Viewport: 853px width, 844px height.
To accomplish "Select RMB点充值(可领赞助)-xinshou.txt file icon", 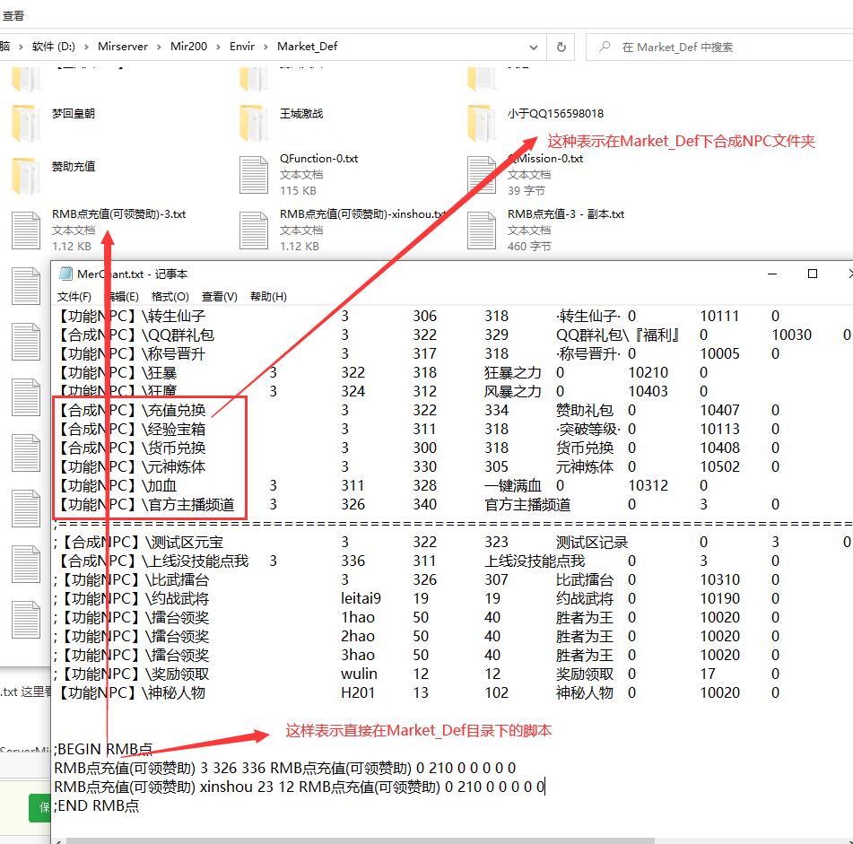I will point(254,231).
